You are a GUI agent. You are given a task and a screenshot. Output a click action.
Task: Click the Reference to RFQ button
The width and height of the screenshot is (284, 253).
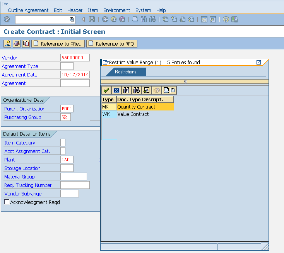click(112, 44)
